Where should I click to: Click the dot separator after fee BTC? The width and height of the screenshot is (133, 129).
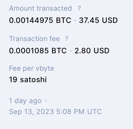point(71,51)
